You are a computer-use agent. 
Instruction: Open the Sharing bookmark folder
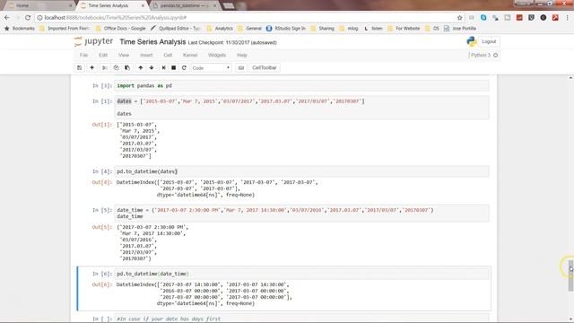tap(323, 28)
